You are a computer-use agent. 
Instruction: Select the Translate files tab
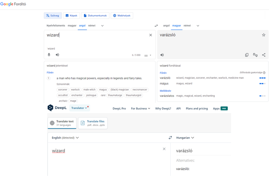pyautogui.click(x=93, y=123)
